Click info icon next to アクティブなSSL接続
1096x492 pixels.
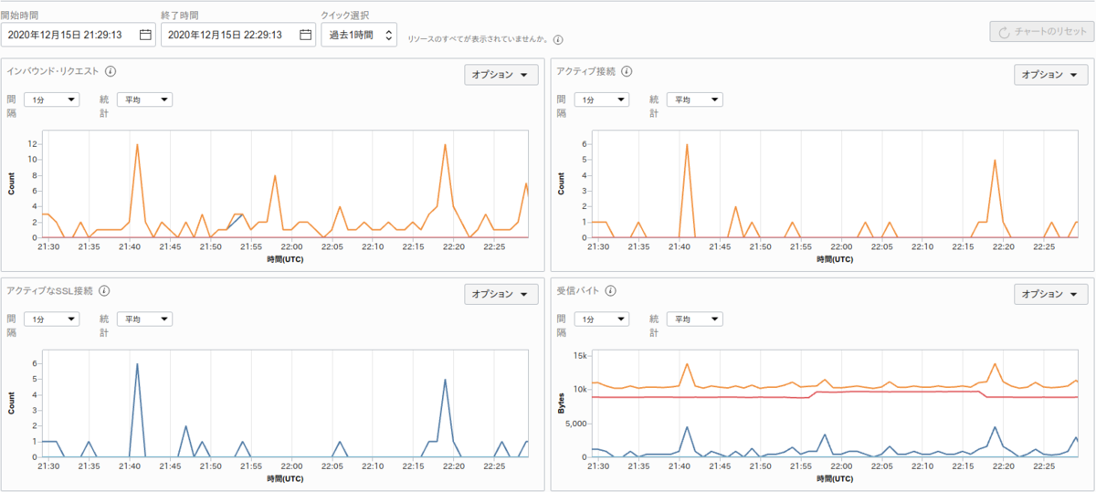pos(104,290)
